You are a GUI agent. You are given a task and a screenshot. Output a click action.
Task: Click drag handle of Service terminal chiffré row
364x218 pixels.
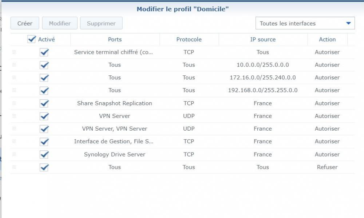point(14,52)
